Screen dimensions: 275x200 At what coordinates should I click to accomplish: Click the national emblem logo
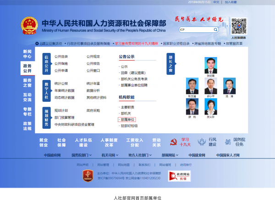(30, 27)
